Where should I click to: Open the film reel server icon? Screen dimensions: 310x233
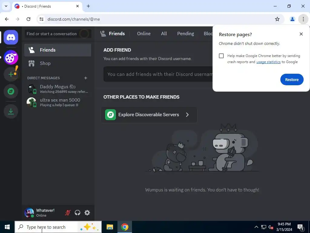(11, 57)
